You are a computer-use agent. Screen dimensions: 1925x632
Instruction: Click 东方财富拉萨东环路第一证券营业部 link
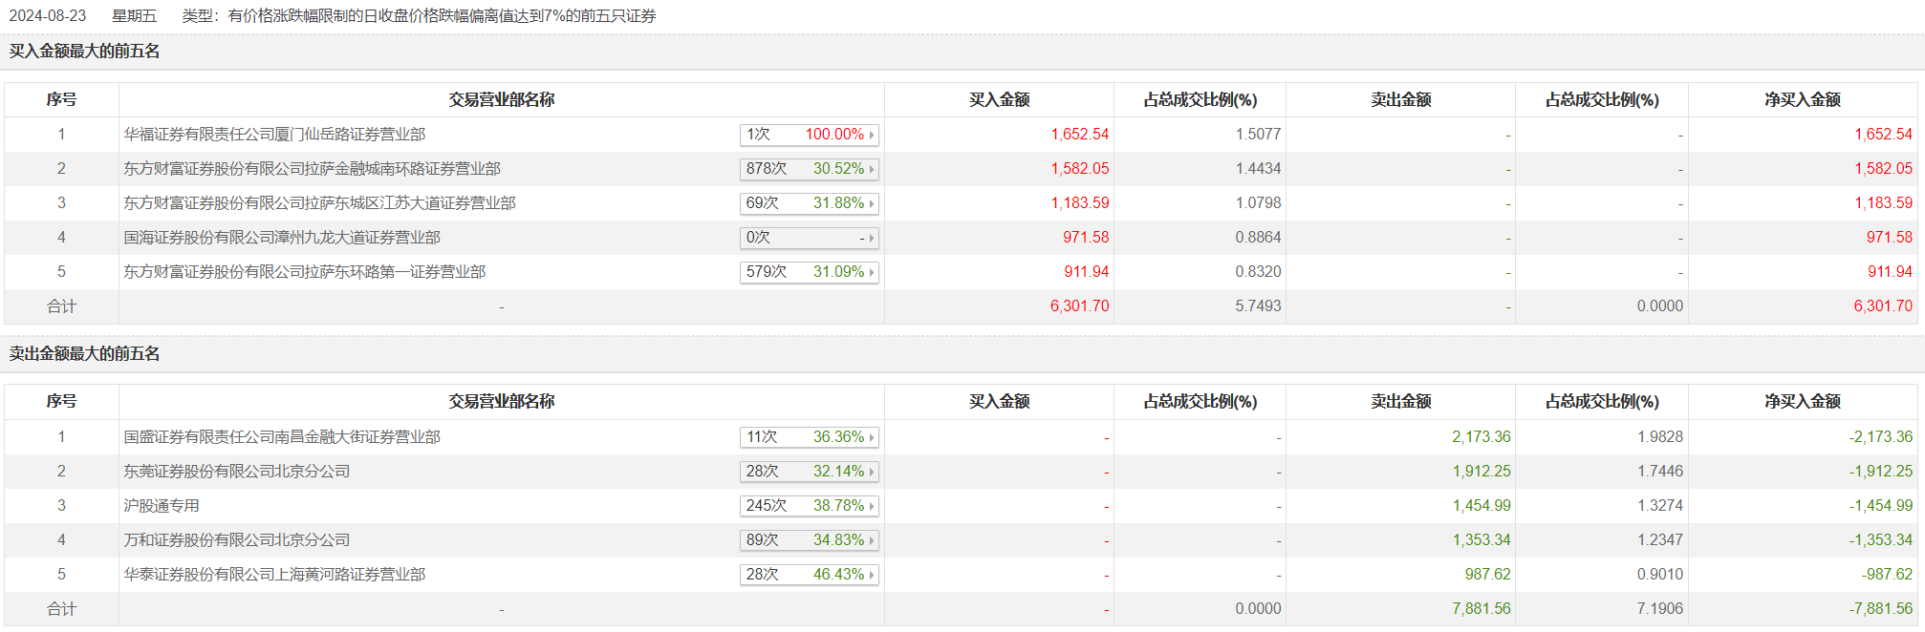[x=304, y=272]
